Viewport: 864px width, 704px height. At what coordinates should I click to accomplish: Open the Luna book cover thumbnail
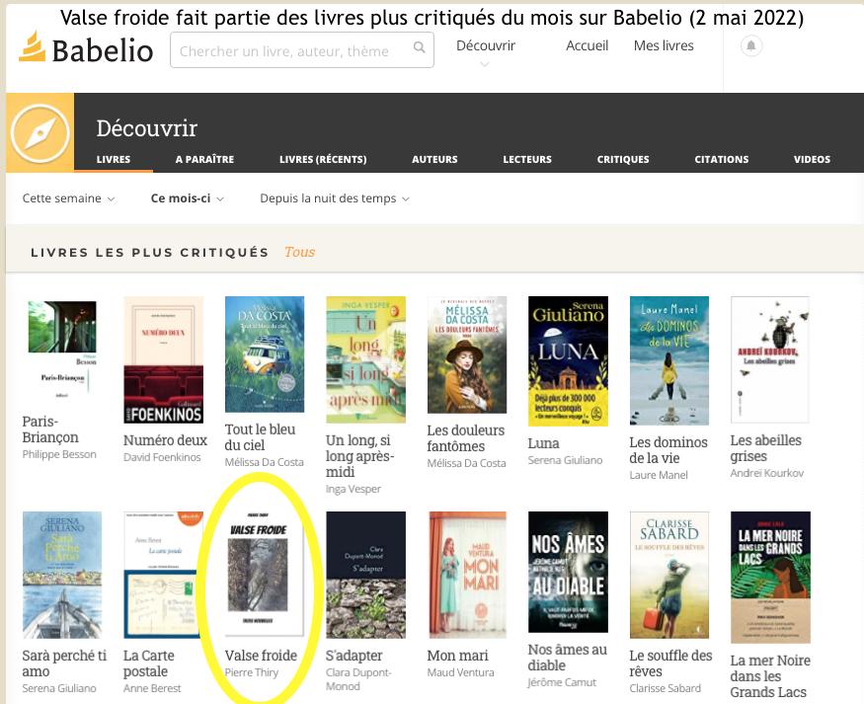click(568, 360)
